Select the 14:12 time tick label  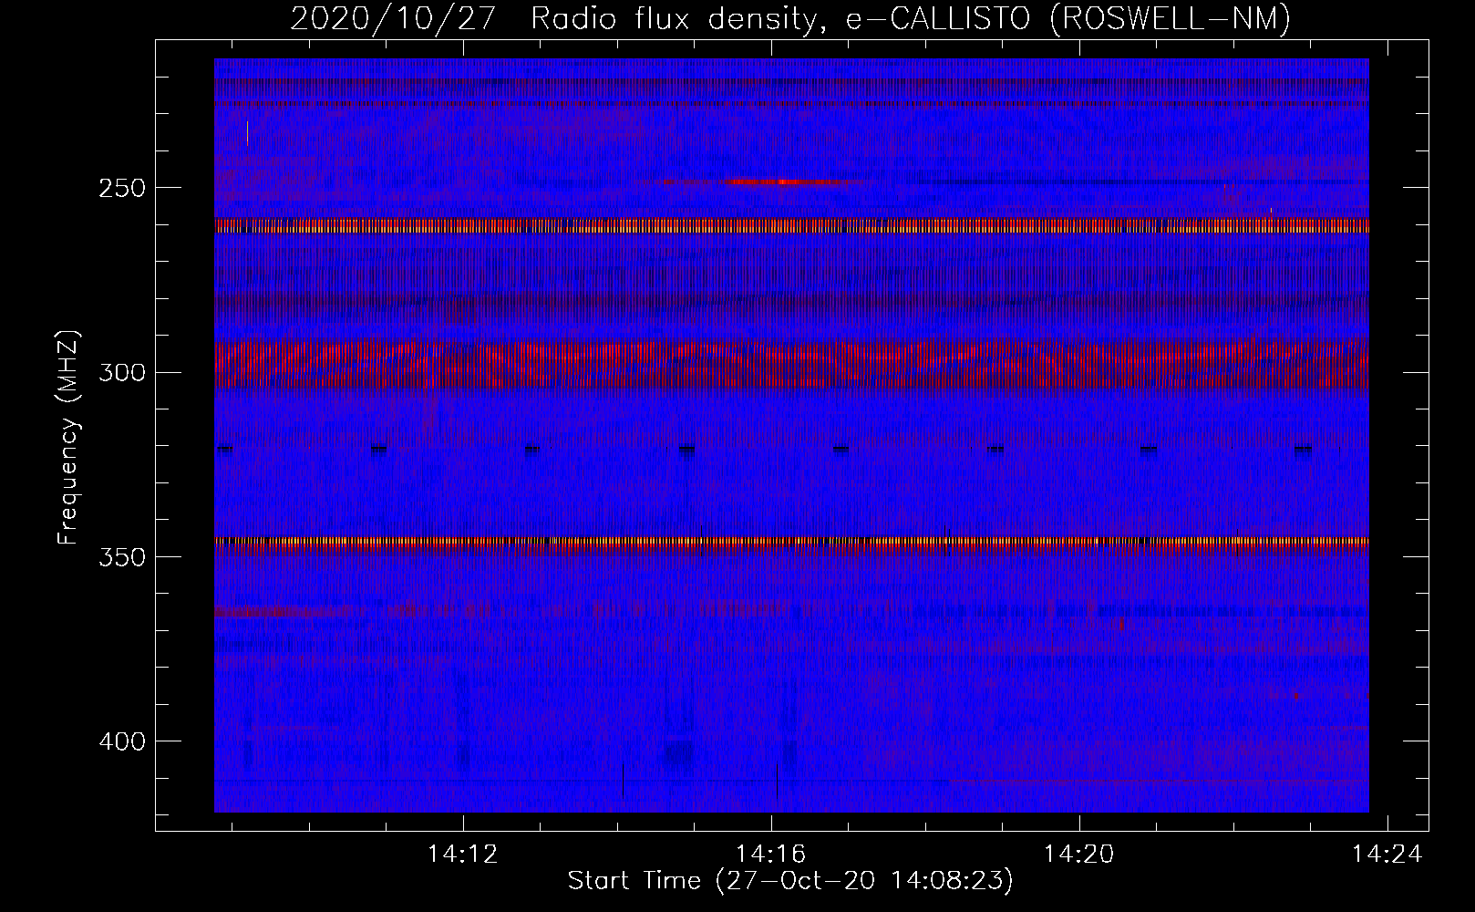463,855
